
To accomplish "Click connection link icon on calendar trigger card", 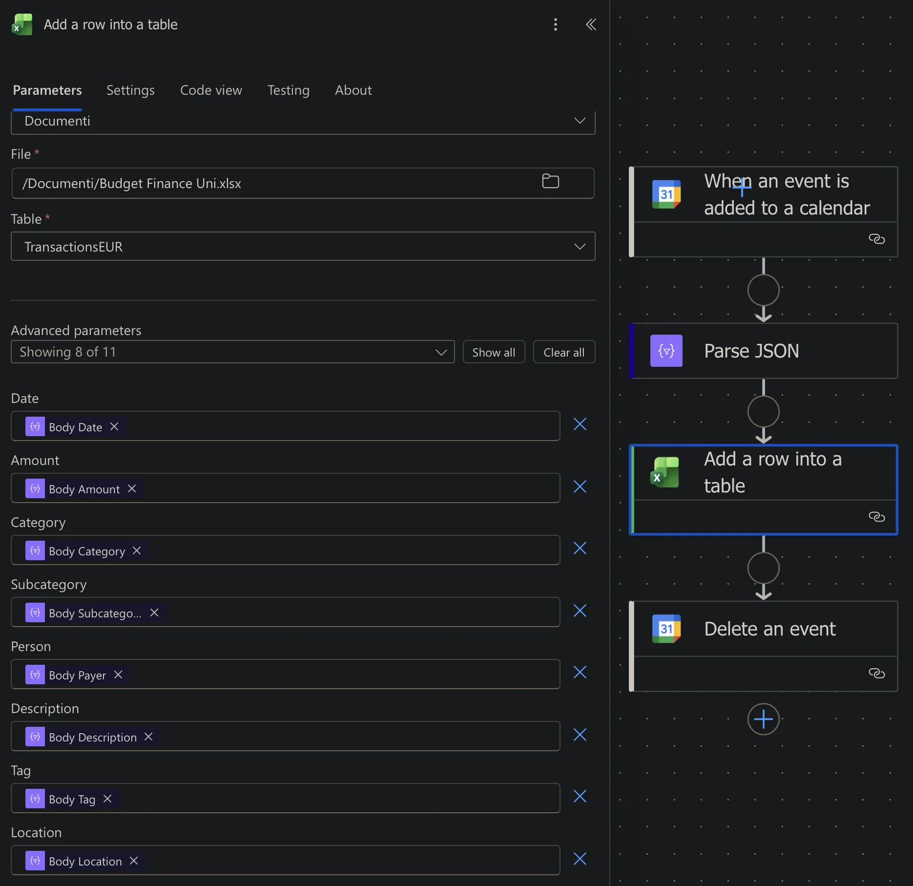I will (876, 239).
